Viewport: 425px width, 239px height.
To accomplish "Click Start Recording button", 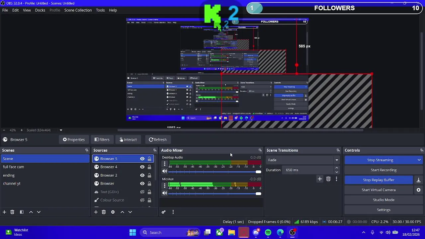I will 383,170.
